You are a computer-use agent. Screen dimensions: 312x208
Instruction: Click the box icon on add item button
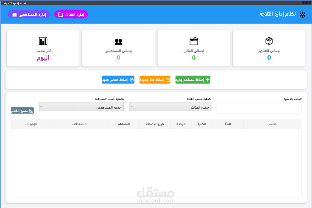point(132,80)
